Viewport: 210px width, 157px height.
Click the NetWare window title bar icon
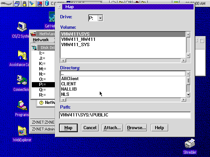coord(33,34)
